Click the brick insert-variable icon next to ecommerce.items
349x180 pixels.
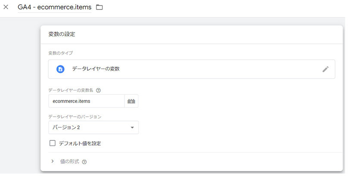point(131,101)
